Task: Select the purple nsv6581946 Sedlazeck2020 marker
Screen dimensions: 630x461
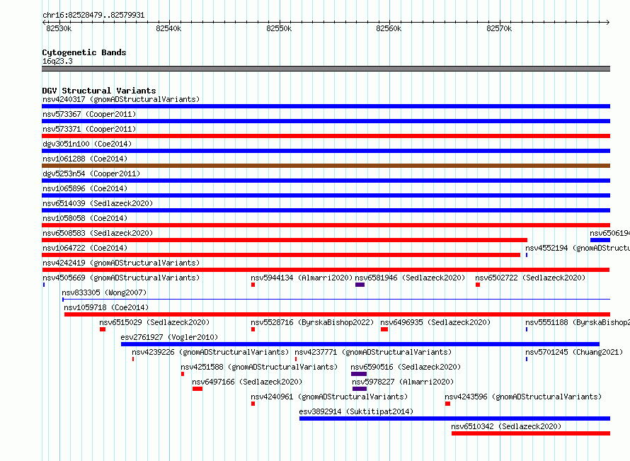Action: click(x=360, y=285)
